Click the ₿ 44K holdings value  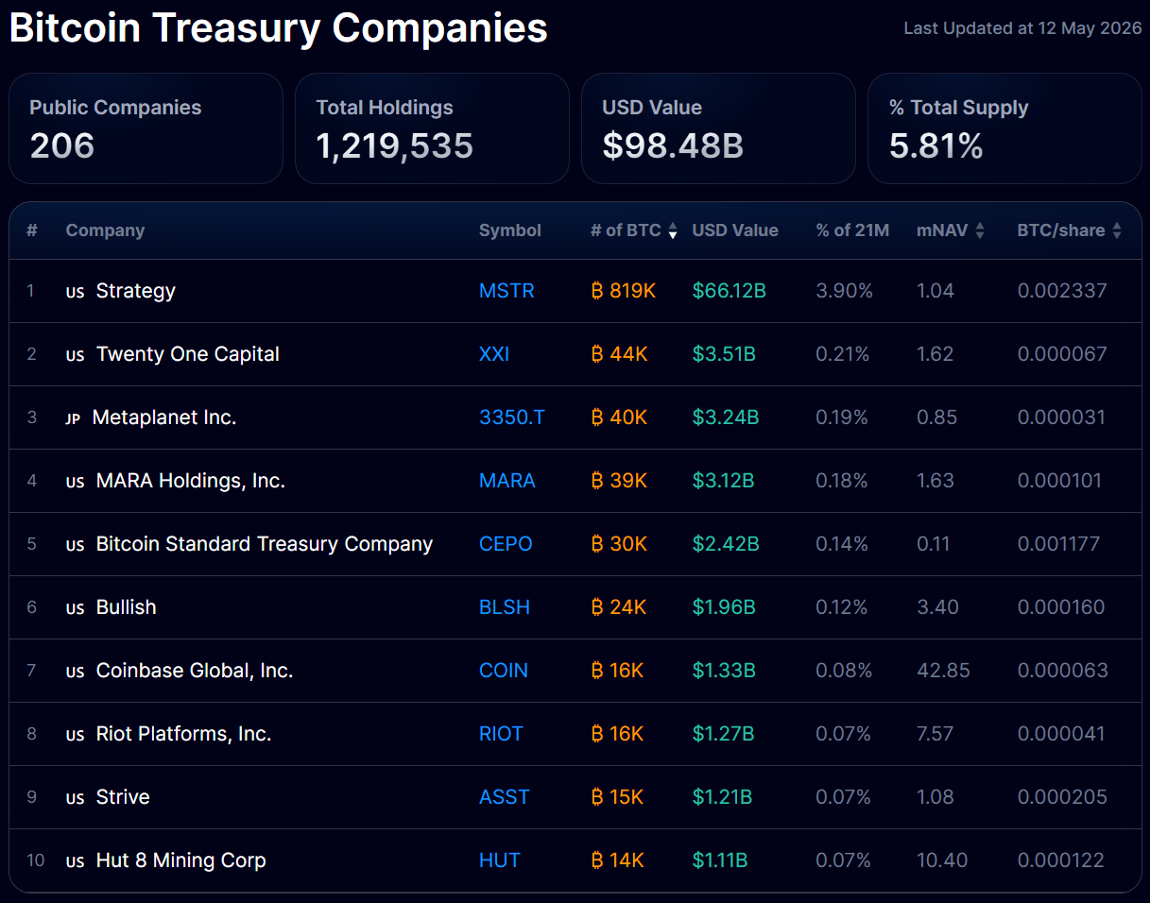(619, 354)
